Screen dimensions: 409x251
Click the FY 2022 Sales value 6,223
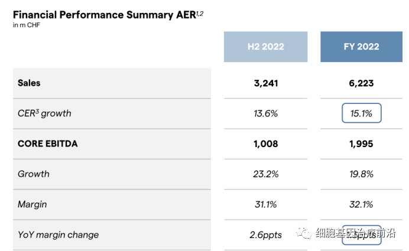361,83
